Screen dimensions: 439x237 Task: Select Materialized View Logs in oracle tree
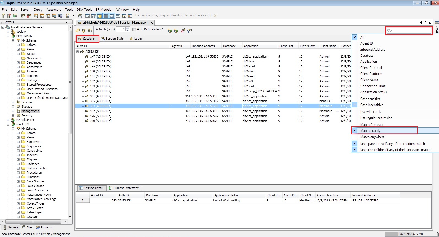click(42, 199)
